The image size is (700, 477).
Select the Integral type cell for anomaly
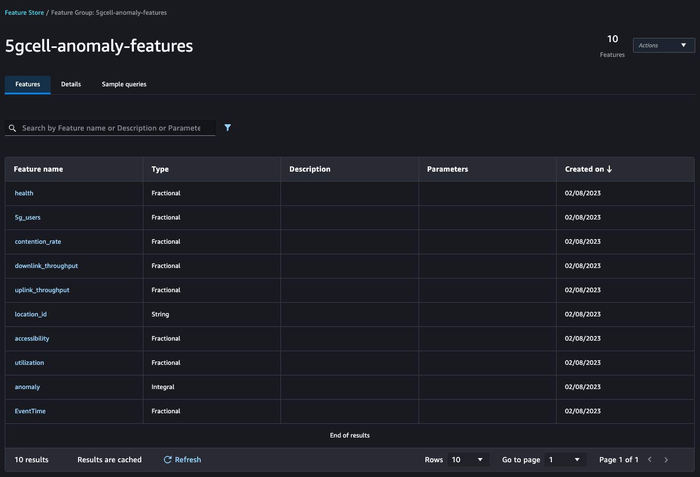coord(212,387)
